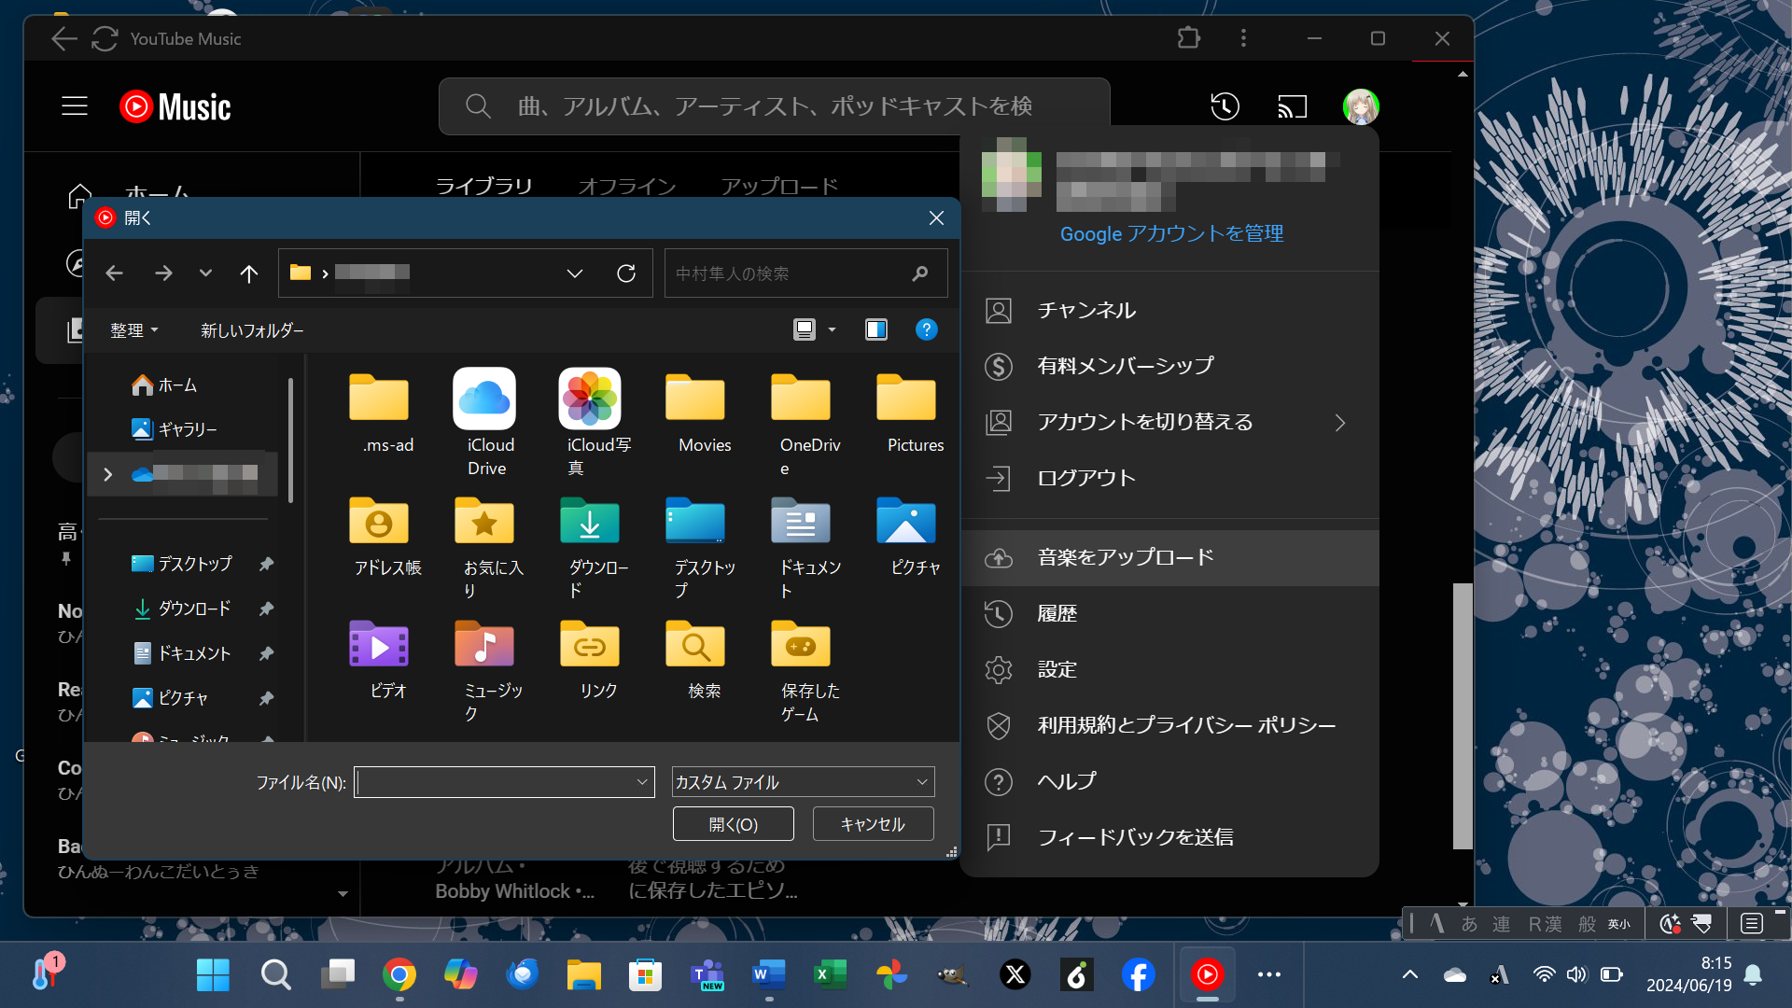Open 設定 from account menu
Image resolution: width=1792 pixels, height=1008 pixels.
pyautogui.click(x=1169, y=670)
